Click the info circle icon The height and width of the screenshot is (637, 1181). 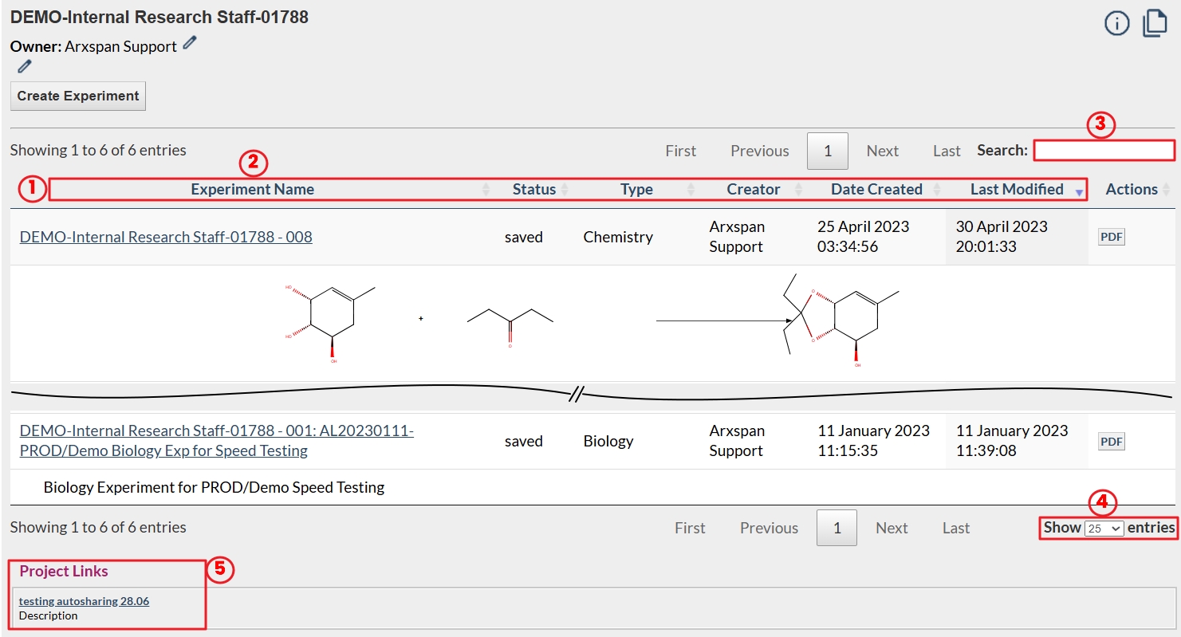click(x=1116, y=24)
